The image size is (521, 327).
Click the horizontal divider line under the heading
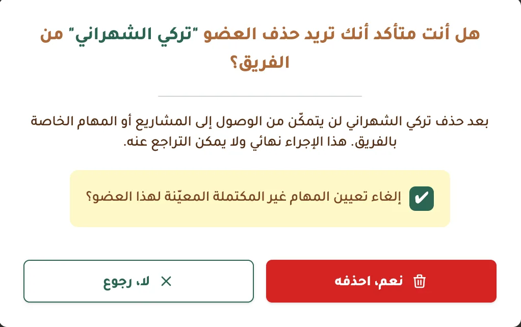pos(260,96)
